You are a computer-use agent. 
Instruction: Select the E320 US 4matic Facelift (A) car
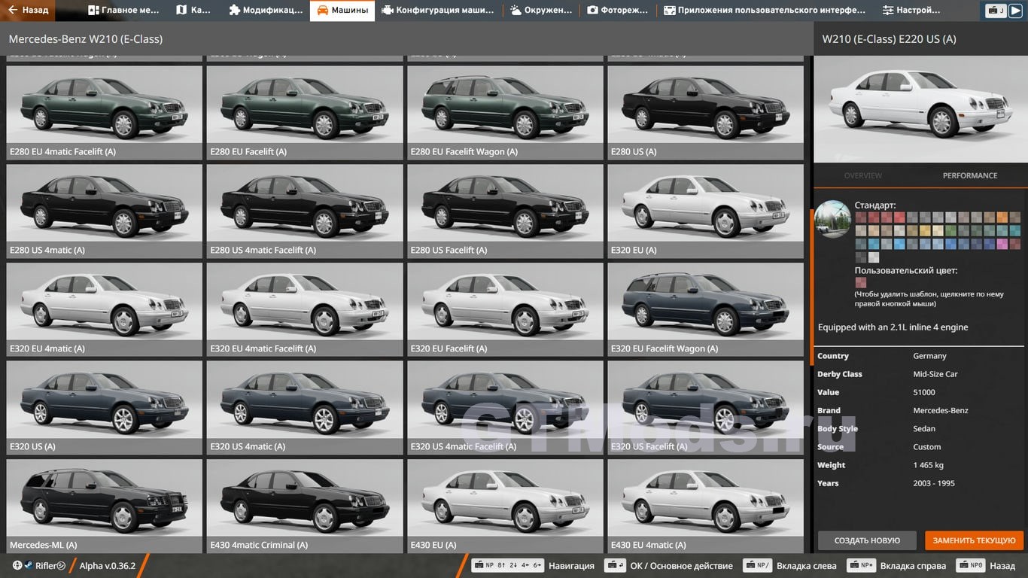pyautogui.click(x=505, y=408)
